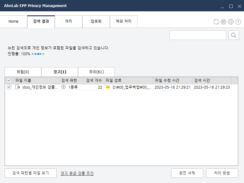Open settings gear icon
Screen dimensions: 244x183
tap(231, 22)
